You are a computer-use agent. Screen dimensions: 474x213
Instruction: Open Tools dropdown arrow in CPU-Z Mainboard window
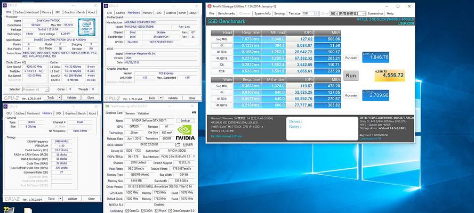tap(160, 98)
